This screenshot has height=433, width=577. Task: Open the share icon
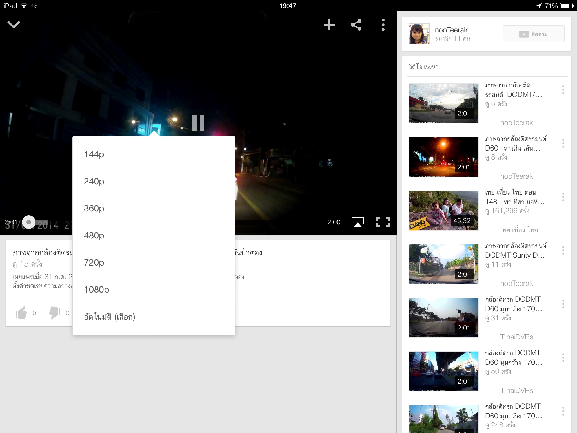click(x=356, y=25)
